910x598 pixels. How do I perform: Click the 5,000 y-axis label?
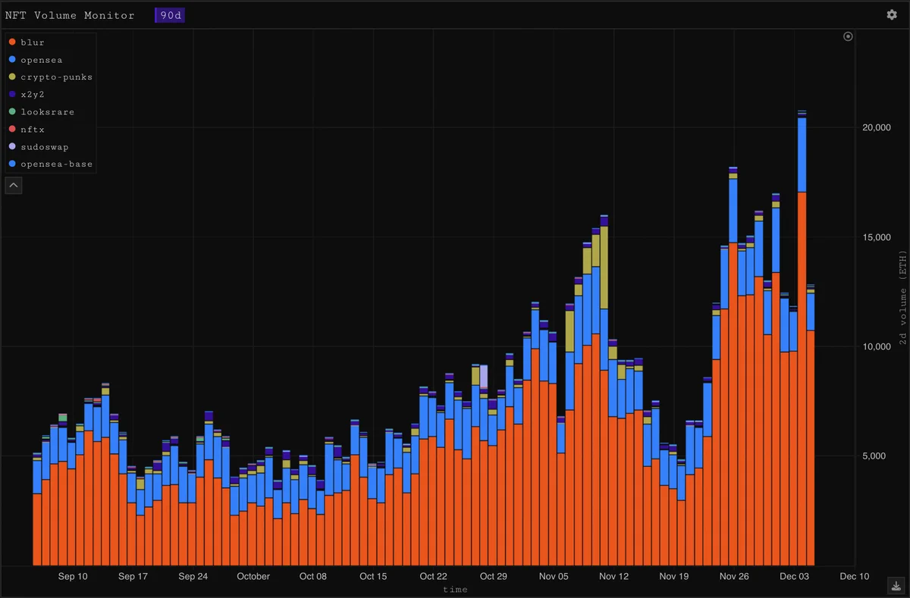[x=875, y=456]
